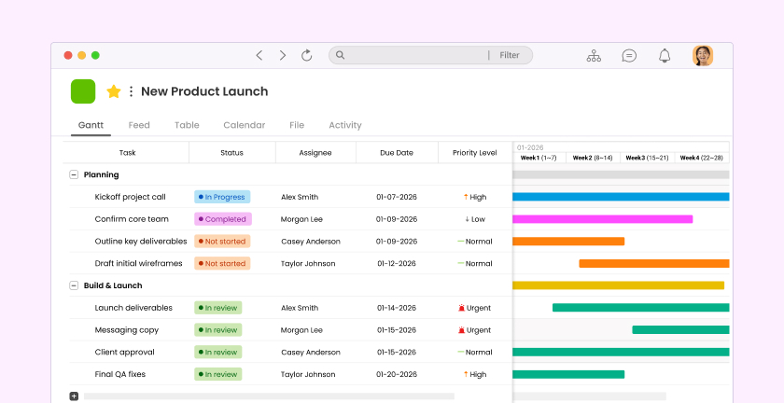The image size is (784, 403).
Task: Select the yellow Build & Launch Gantt bar
Action: pos(618,285)
